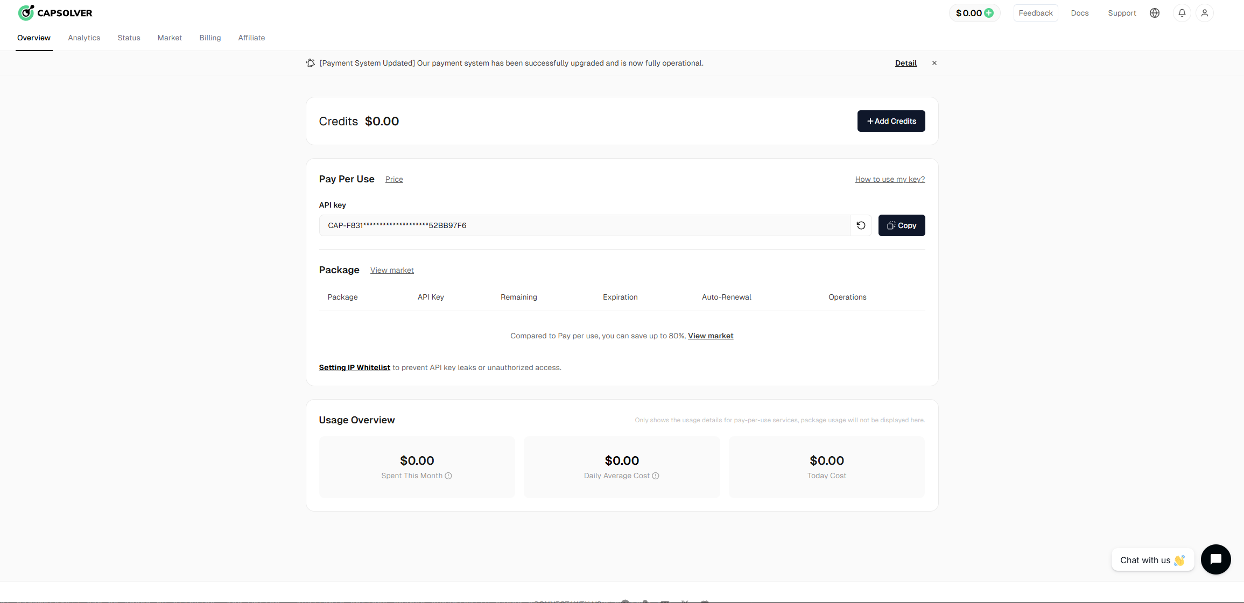
Task: Open Setting IP Whitelist link
Action: coord(354,367)
